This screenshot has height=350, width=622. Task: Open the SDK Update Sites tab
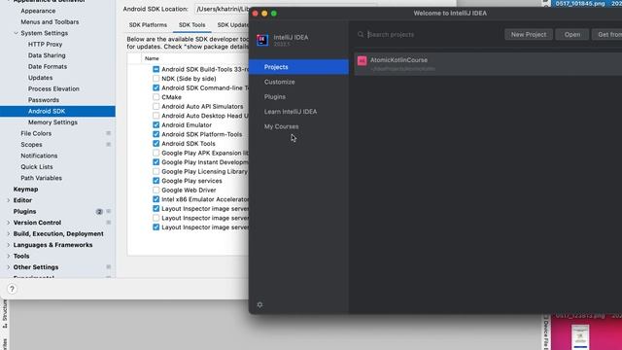[233, 25]
